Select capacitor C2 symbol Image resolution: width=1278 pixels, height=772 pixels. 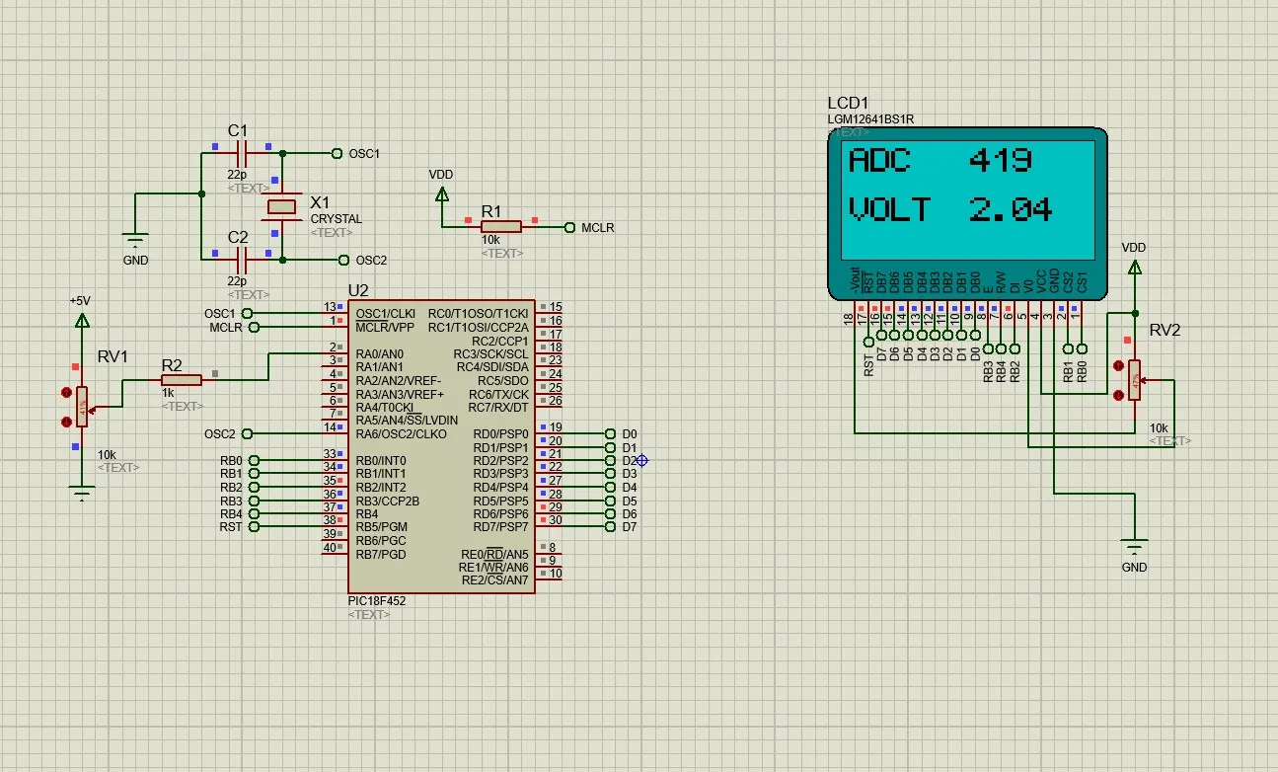(241, 260)
